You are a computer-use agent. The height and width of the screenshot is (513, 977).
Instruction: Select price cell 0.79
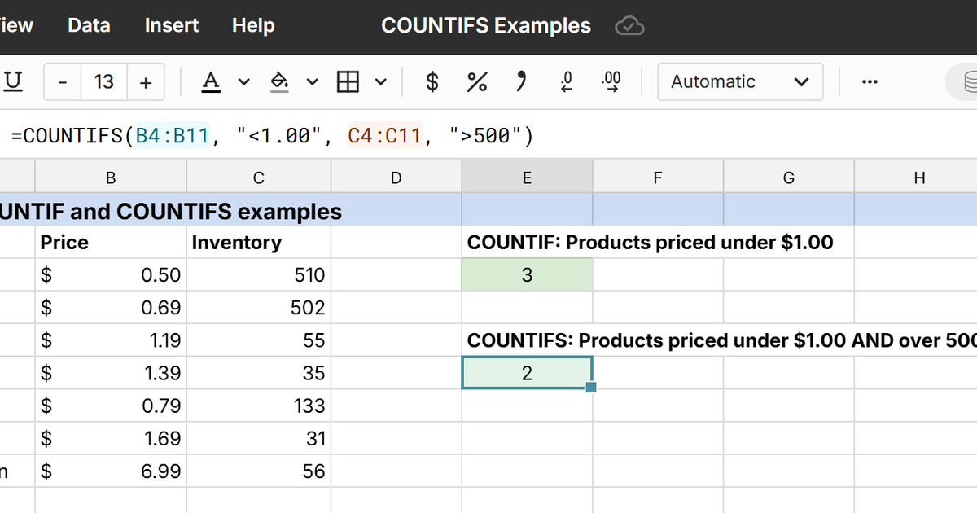pyautogui.click(x=111, y=406)
